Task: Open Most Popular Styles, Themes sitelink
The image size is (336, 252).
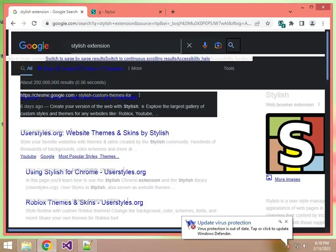Action: tap(89, 156)
